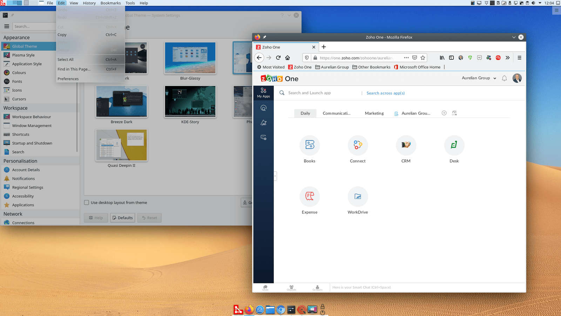
Task: Focus the Smart Chat input bar
Action: click(x=428, y=287)
